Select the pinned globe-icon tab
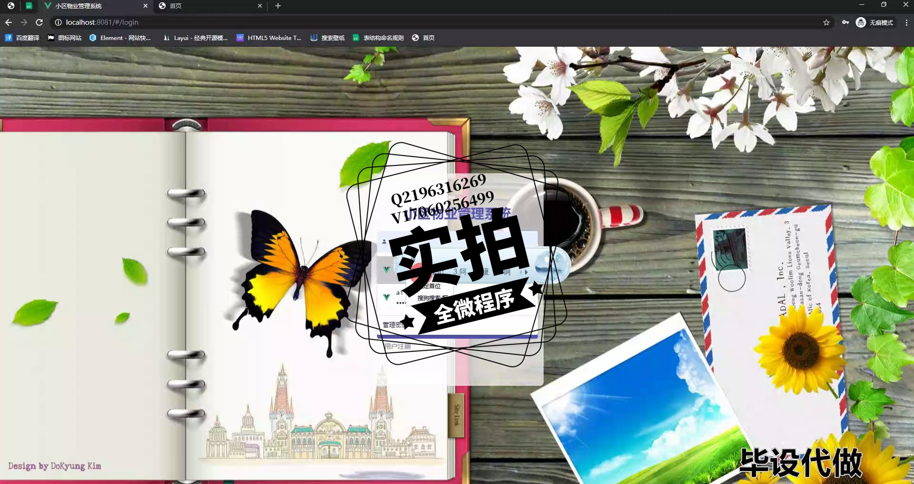This screenshot has height=484, width=914. (x=10, y=6)
